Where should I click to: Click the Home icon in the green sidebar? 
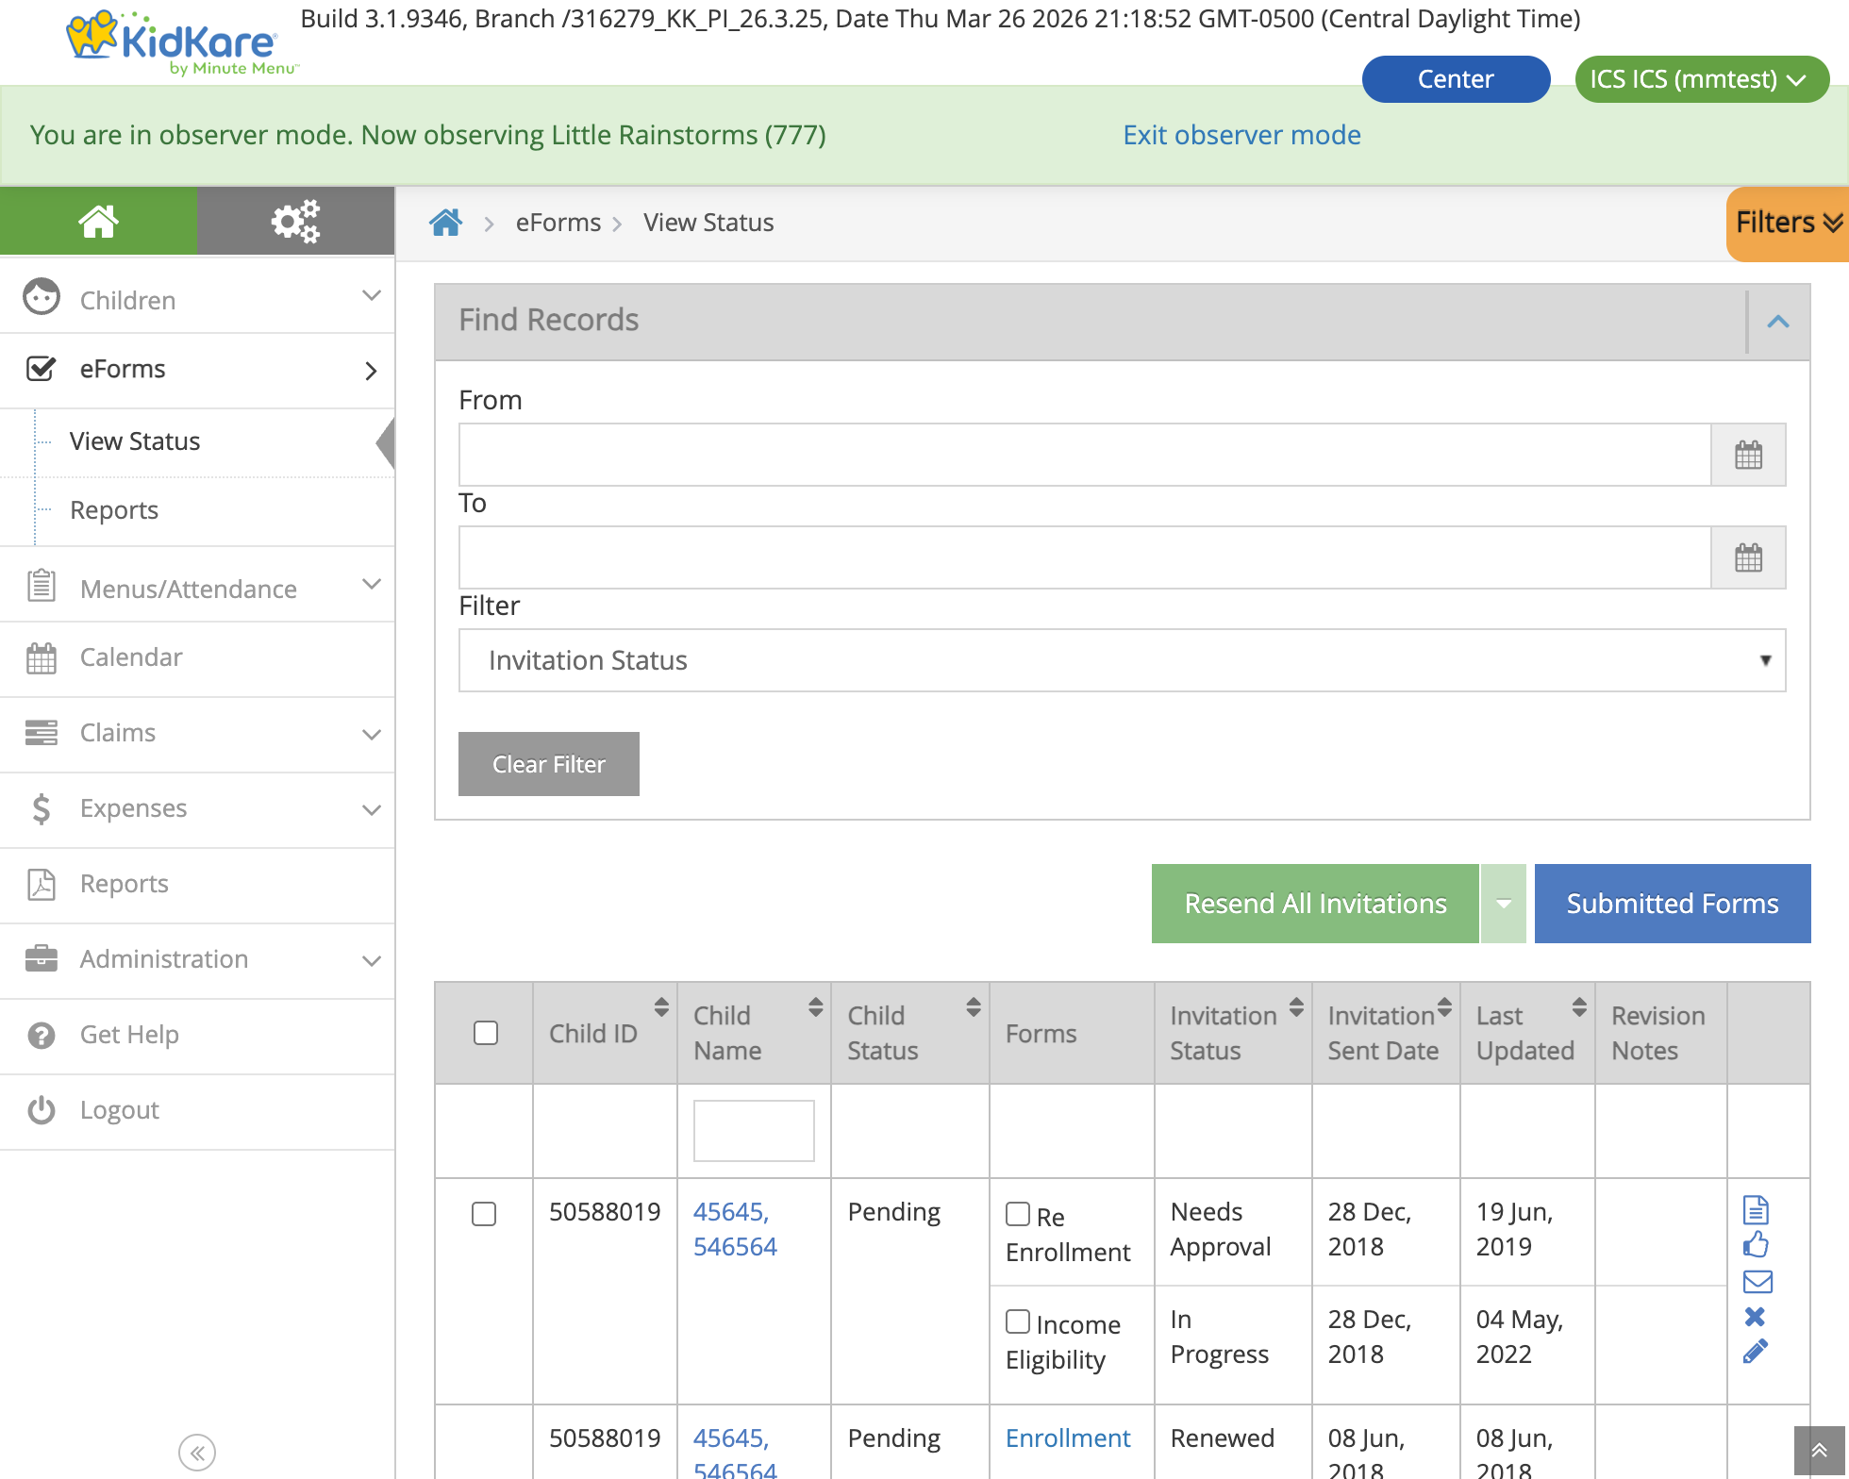(99, 221)
